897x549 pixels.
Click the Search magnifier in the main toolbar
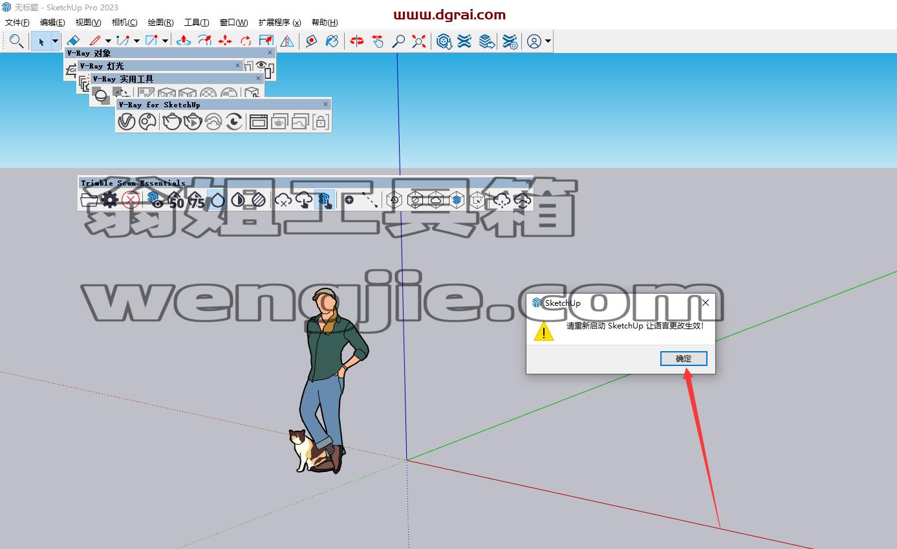coord(17,41)
